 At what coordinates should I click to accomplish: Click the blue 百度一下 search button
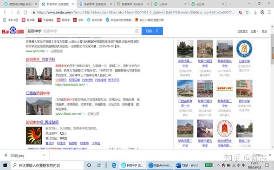coord(152,31)
